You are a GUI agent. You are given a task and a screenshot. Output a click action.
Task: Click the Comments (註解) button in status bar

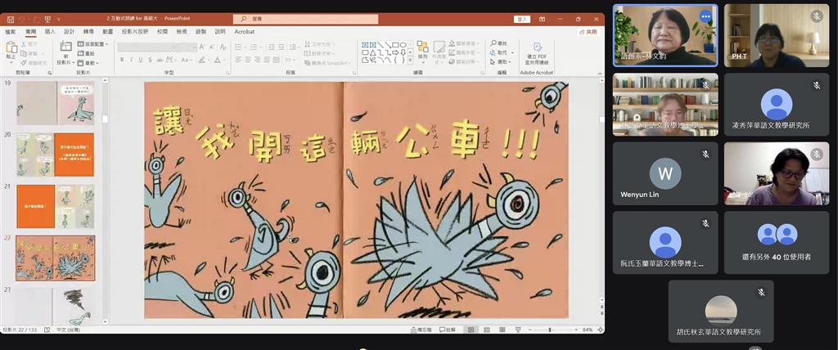(448, 330)
